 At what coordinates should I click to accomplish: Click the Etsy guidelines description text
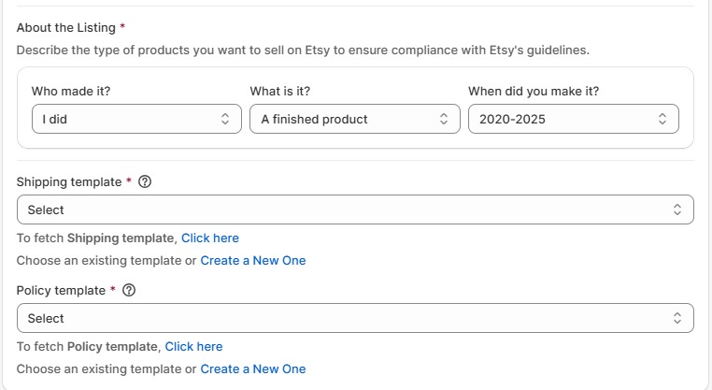pyautogui.click(x=303, y=50)
